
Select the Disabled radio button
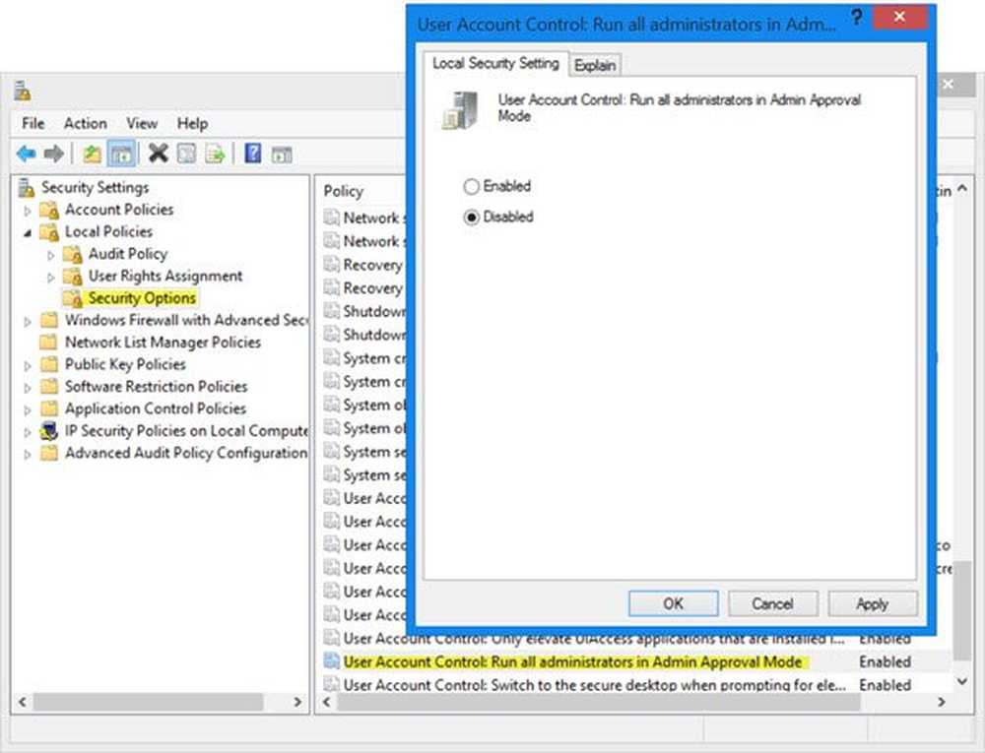tap(472, 217)
